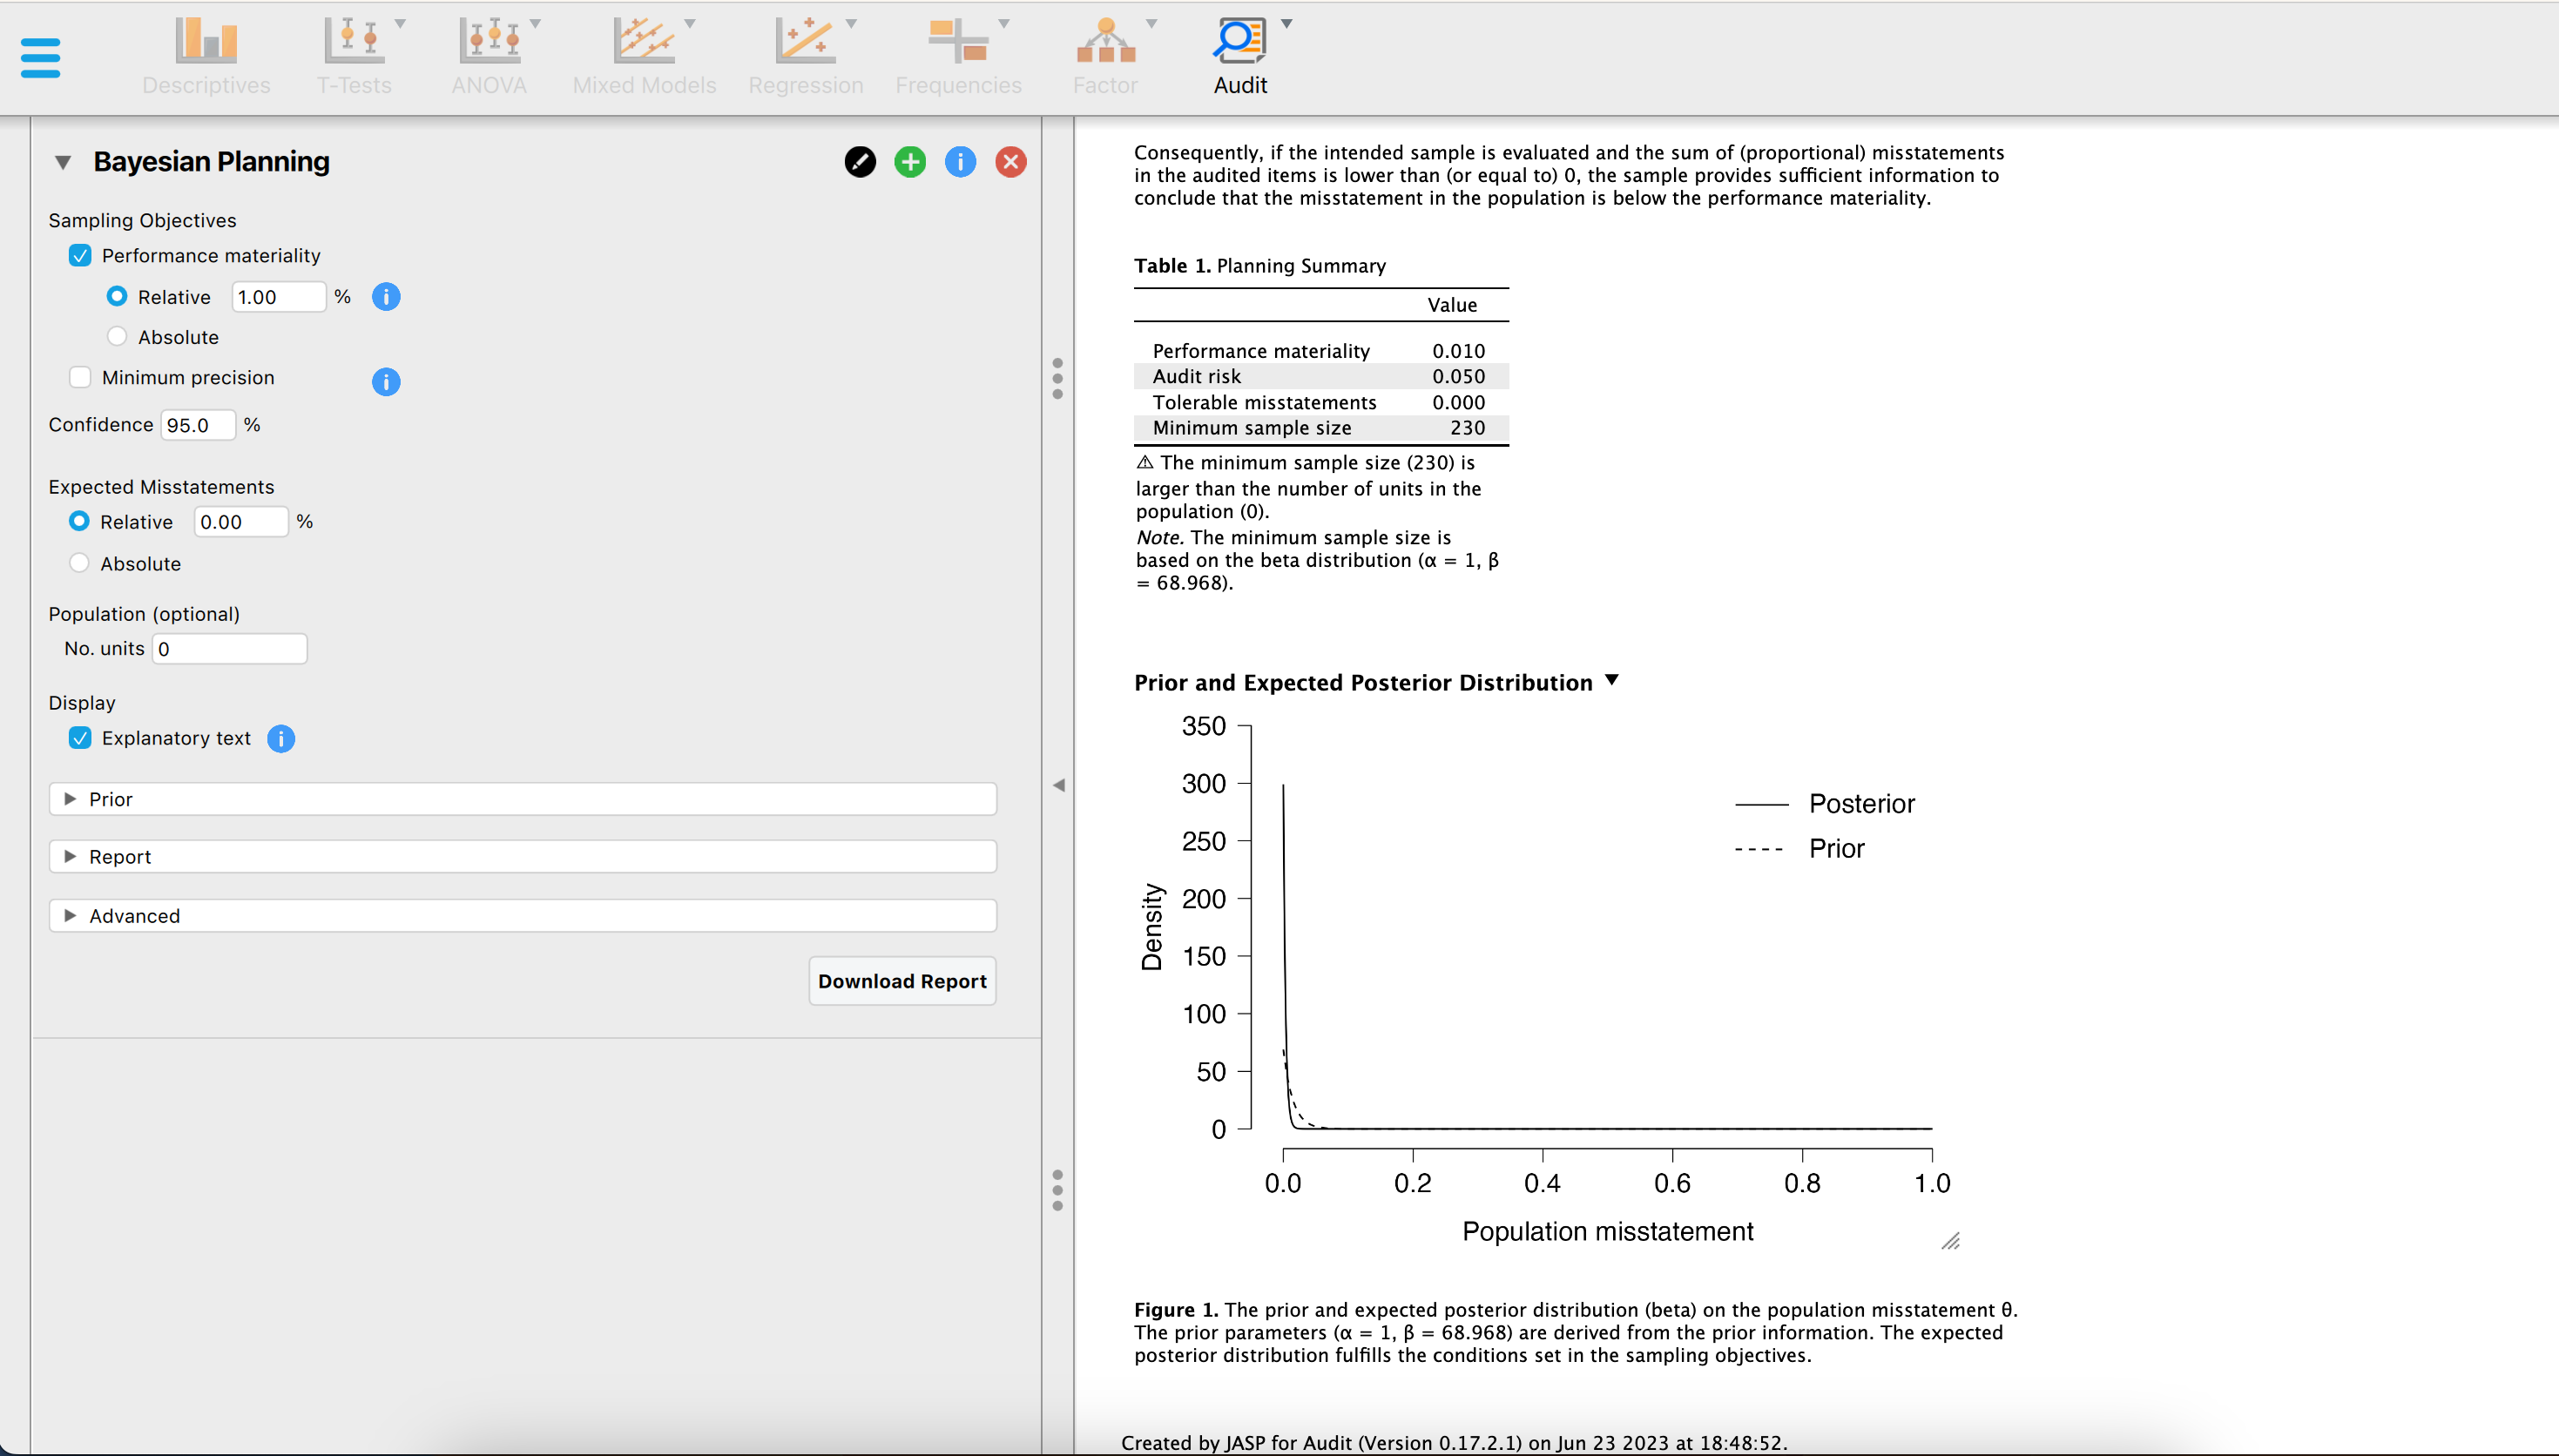Select Absolute under Expected Misstatements
The width and height of the screenshot is (2559, 1456).
(x=79, y=563)
